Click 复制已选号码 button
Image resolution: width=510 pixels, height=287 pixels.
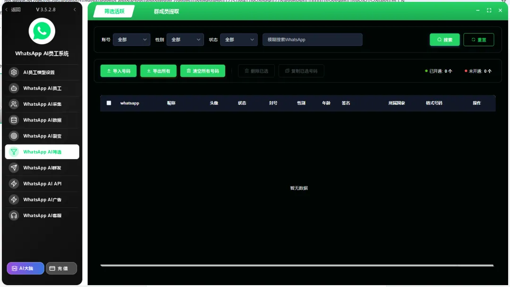pos(301,71)
